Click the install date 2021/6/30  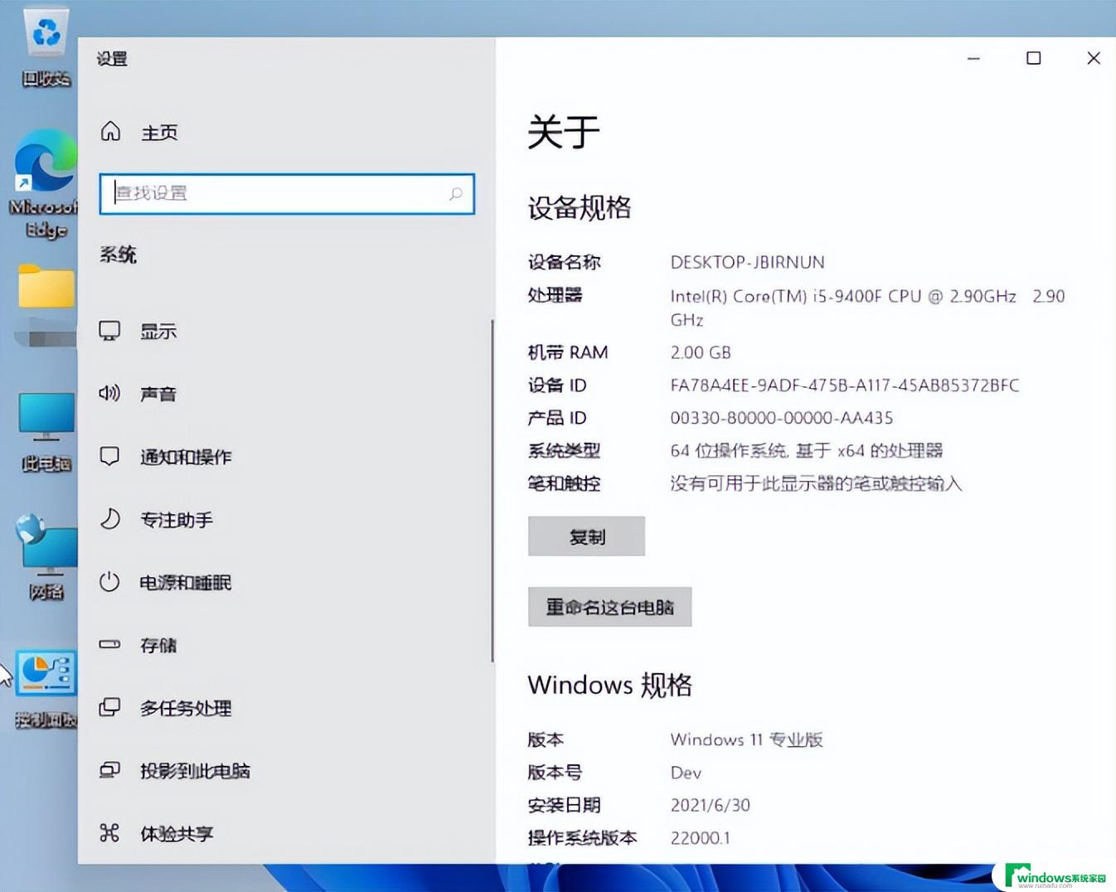pos(710,805)
